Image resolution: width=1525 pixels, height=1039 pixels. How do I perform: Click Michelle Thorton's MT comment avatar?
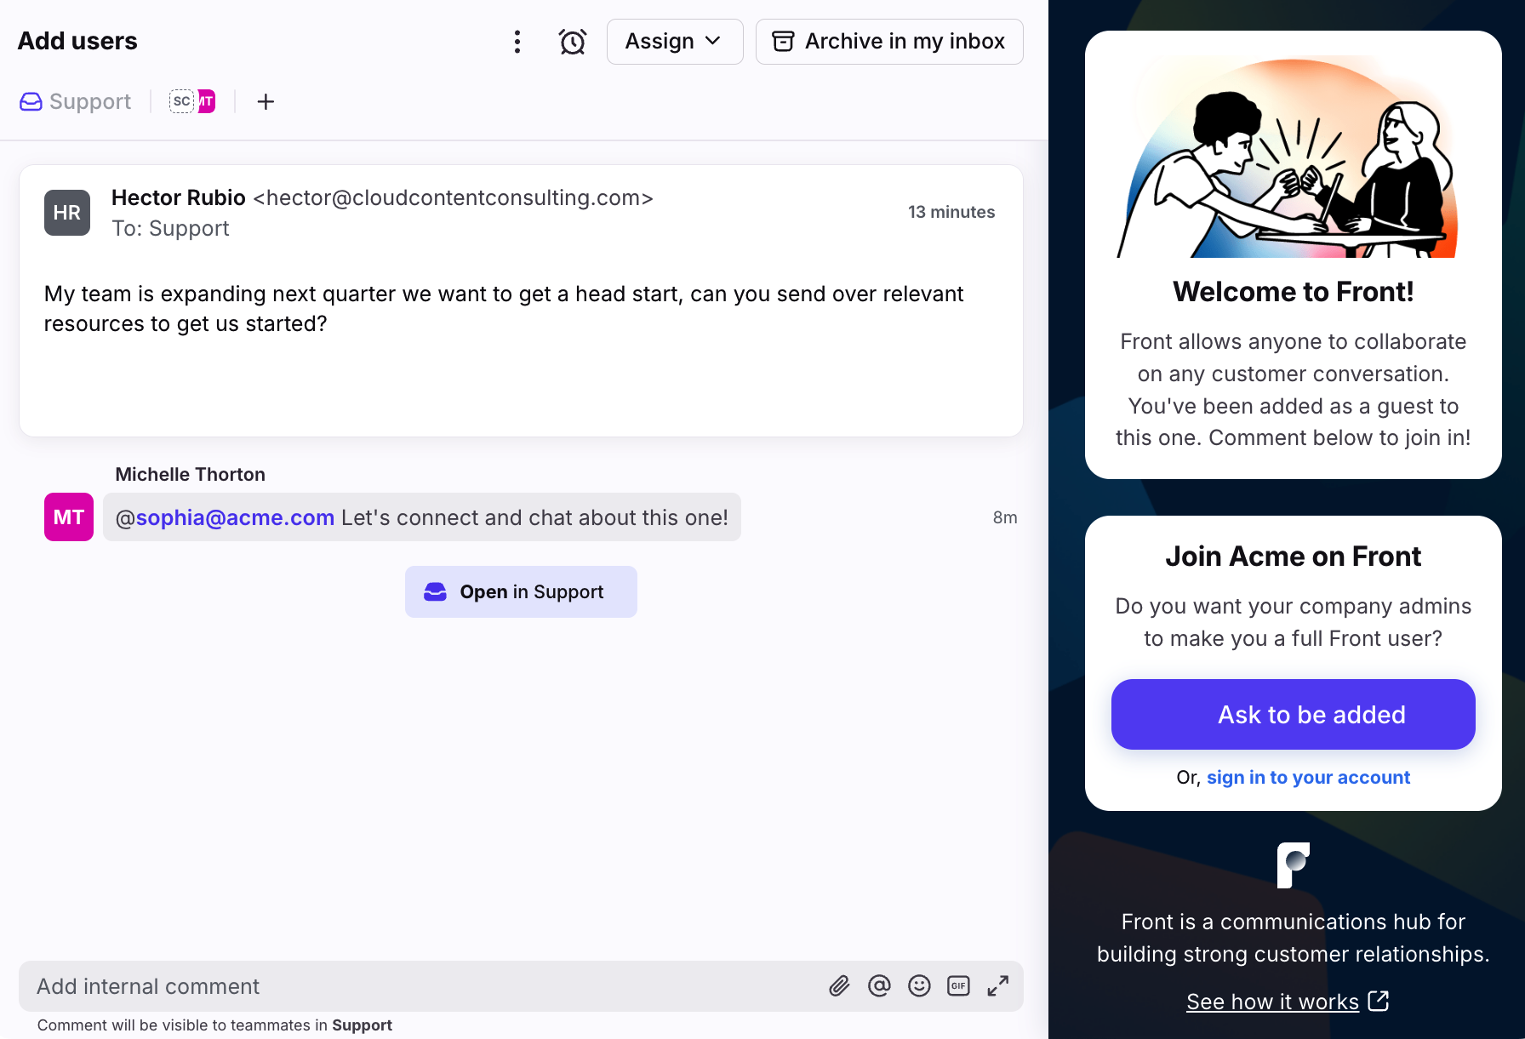(x=69, y=517)
